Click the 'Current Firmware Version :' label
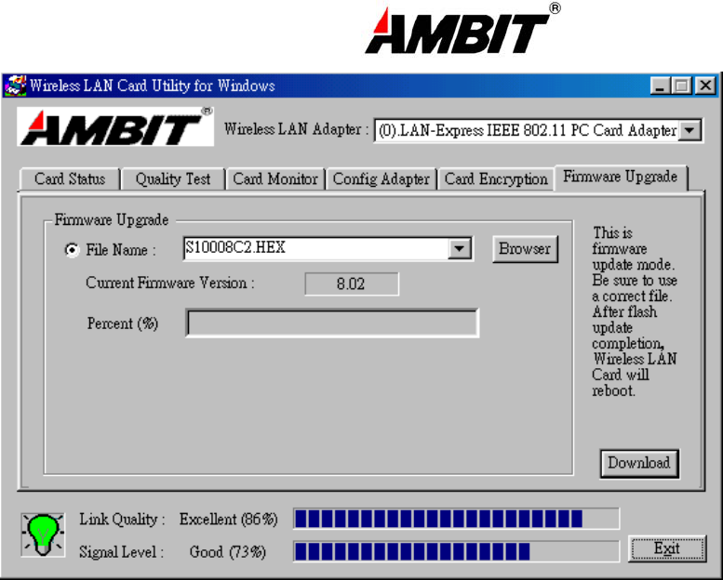 pyautogui.click(x=170, y=283)
